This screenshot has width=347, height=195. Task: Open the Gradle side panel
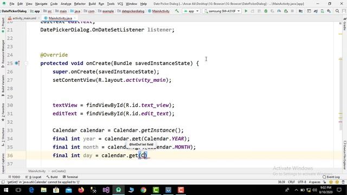tap(345, 24)
